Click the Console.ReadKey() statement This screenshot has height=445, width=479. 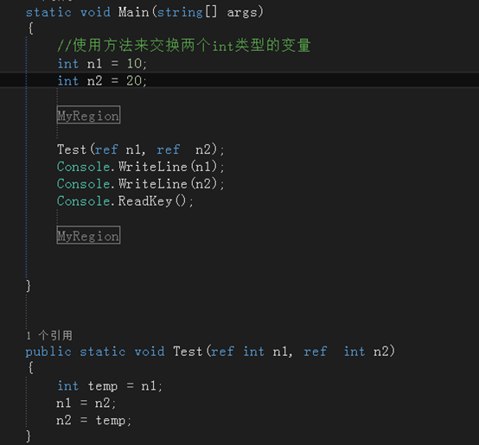(125, 201)
